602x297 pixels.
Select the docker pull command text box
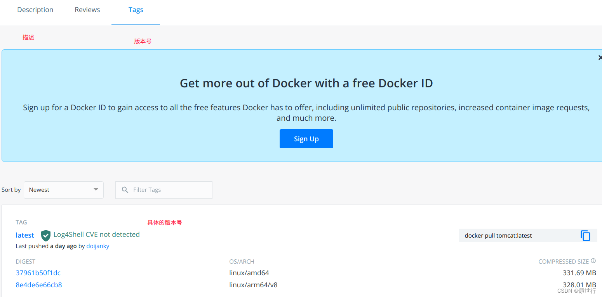pyautogui.click(x=505, y=235)
